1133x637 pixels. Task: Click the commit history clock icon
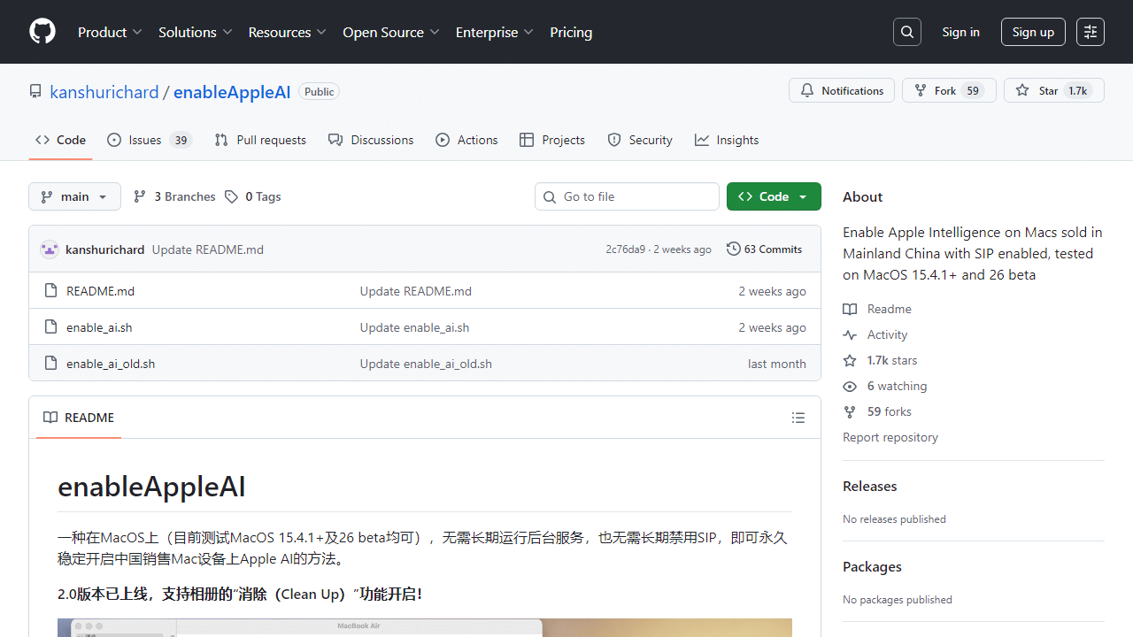point(733,249)
